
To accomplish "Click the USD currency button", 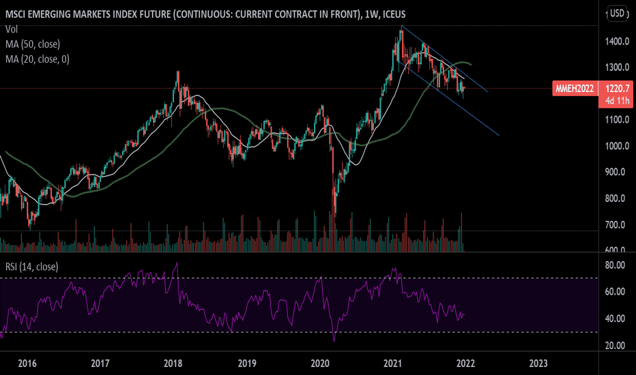I will 617,14.
